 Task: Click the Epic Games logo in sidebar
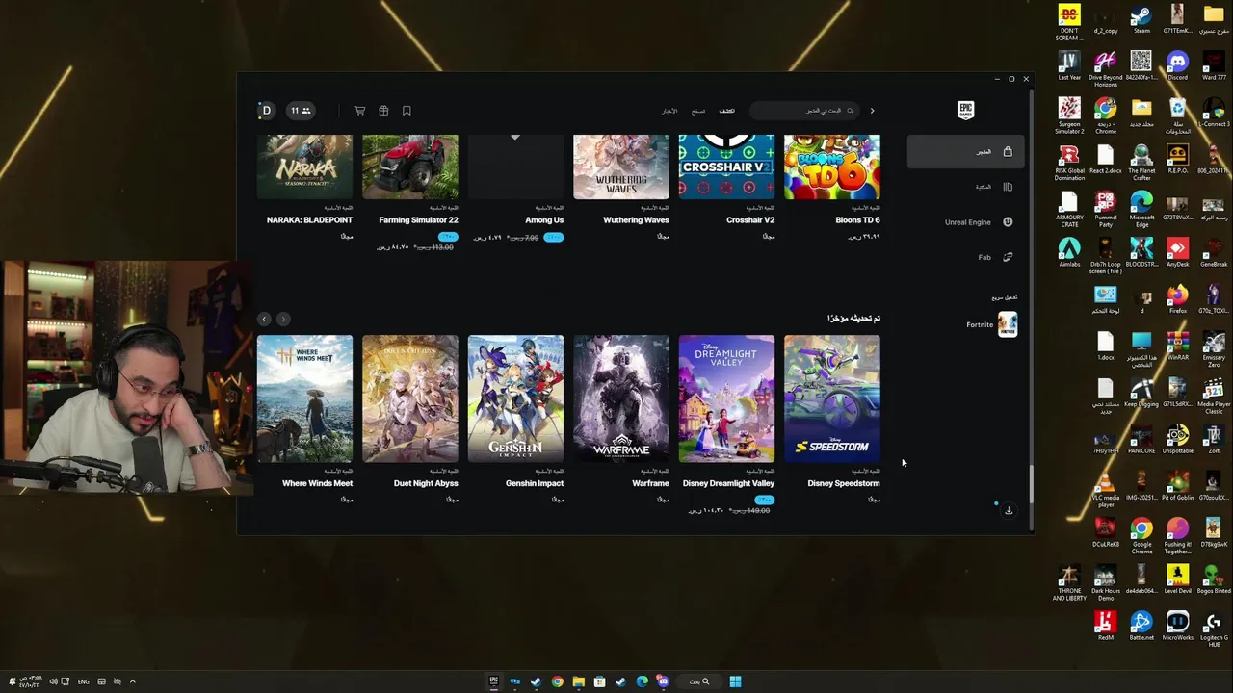965,110
